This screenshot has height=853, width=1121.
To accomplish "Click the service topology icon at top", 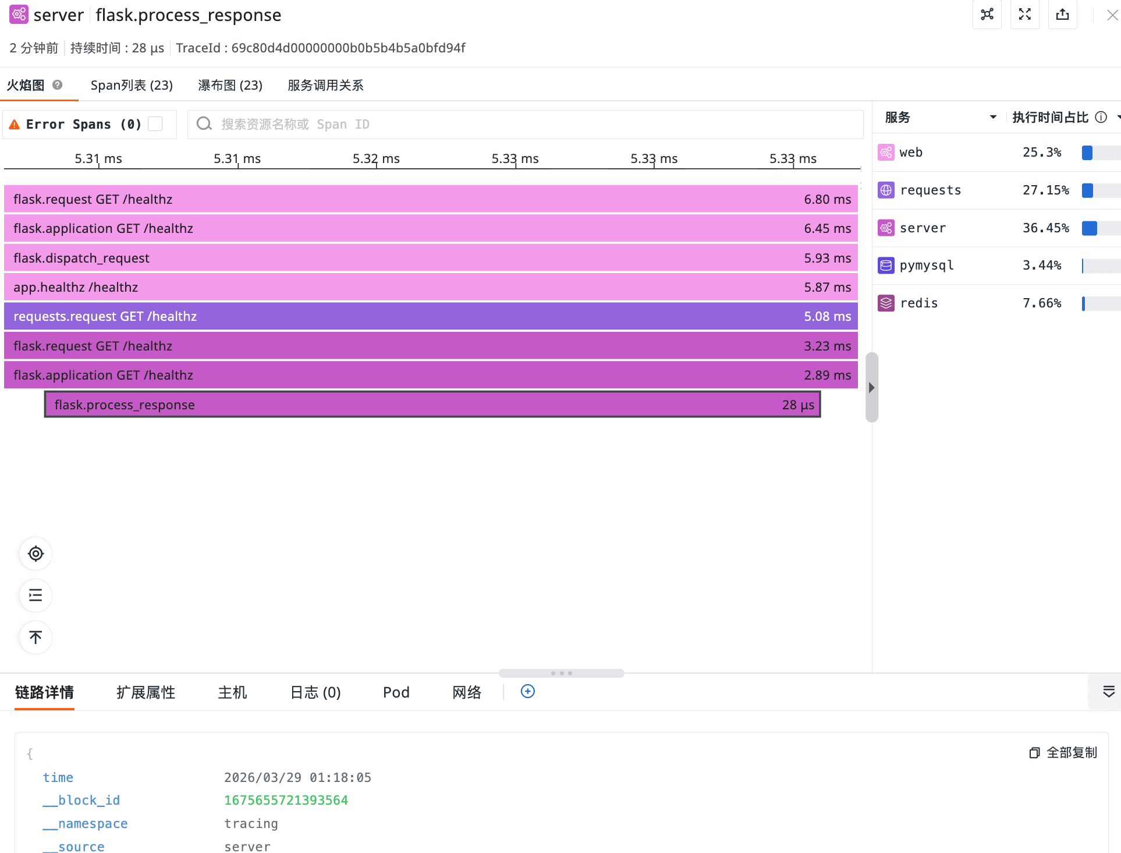I will tap(987, 15).
